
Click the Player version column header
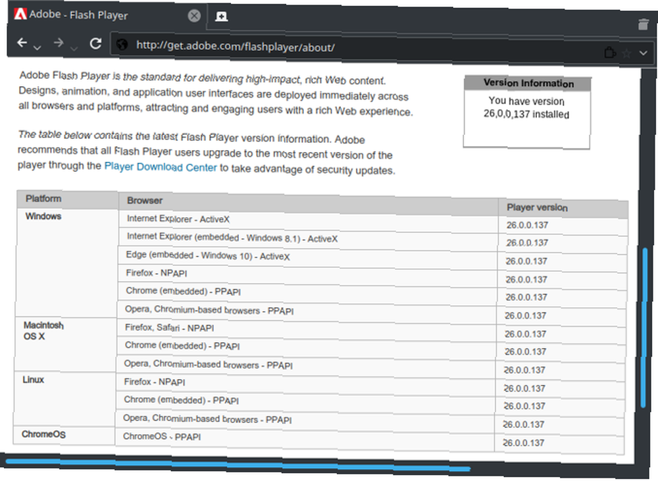[x=563, y=208]
